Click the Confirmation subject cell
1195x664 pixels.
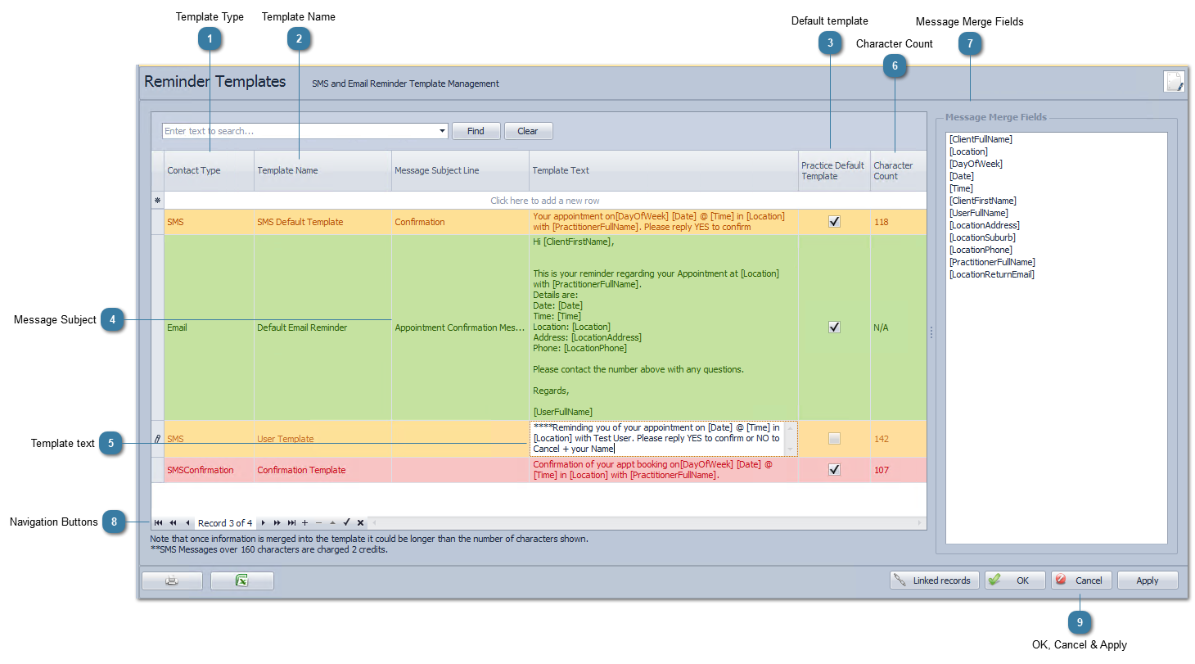[460, 222]
